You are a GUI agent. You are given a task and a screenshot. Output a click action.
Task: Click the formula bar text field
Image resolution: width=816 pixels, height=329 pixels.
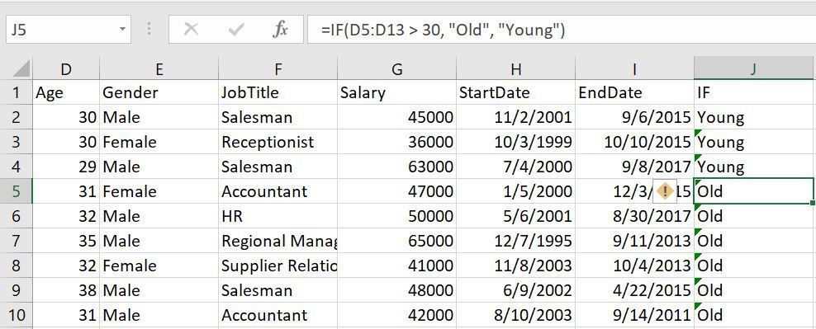coord(562,30)
